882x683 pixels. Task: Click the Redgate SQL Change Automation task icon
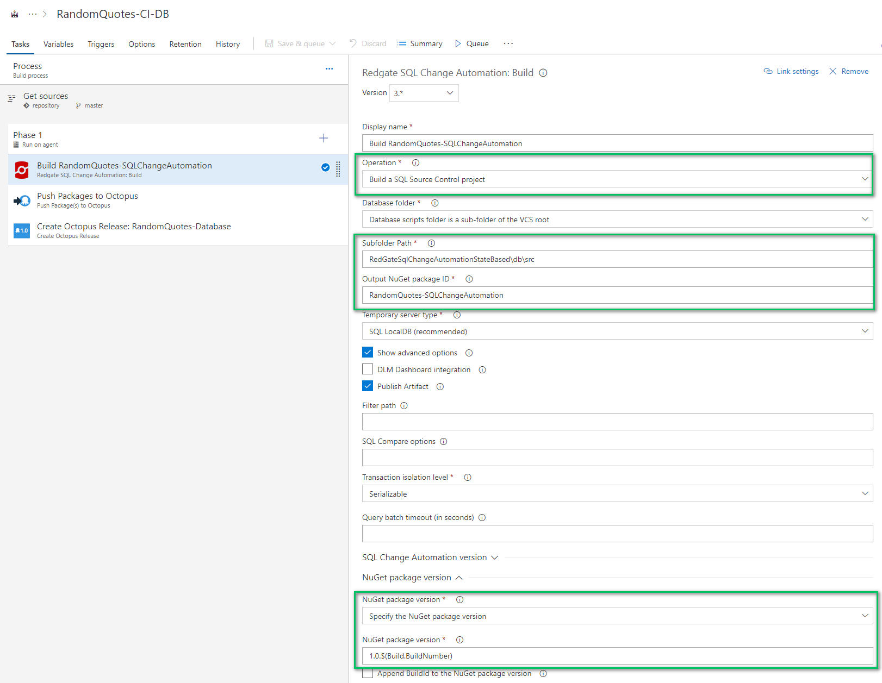tap(22, 170)
